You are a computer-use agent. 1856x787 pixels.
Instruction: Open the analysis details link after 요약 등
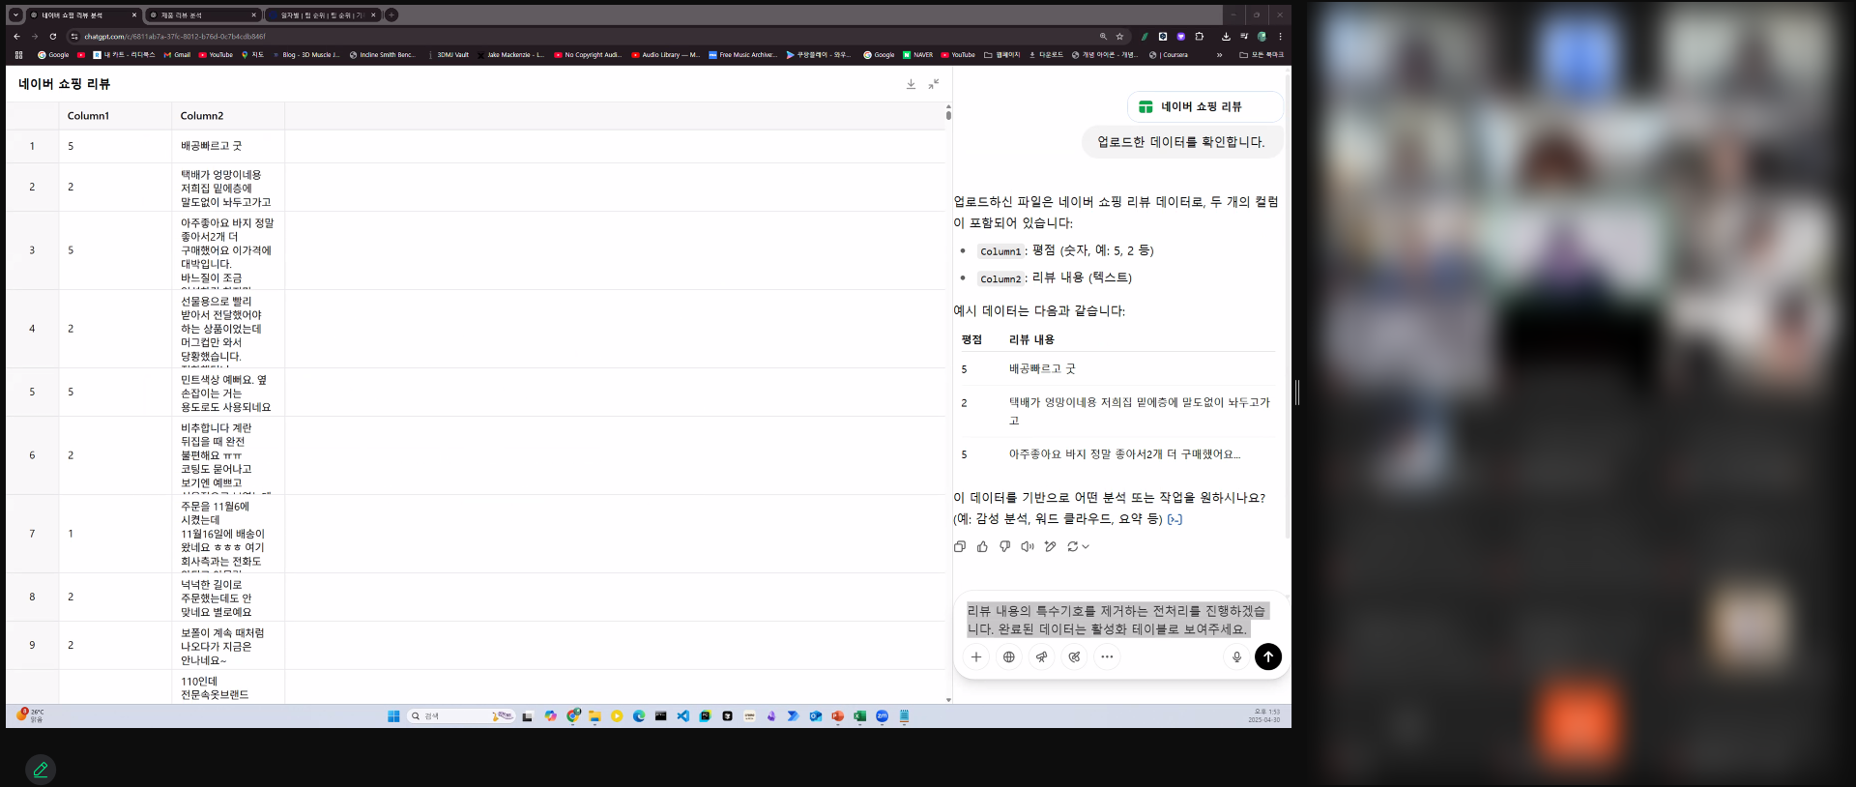point(1174,519)
